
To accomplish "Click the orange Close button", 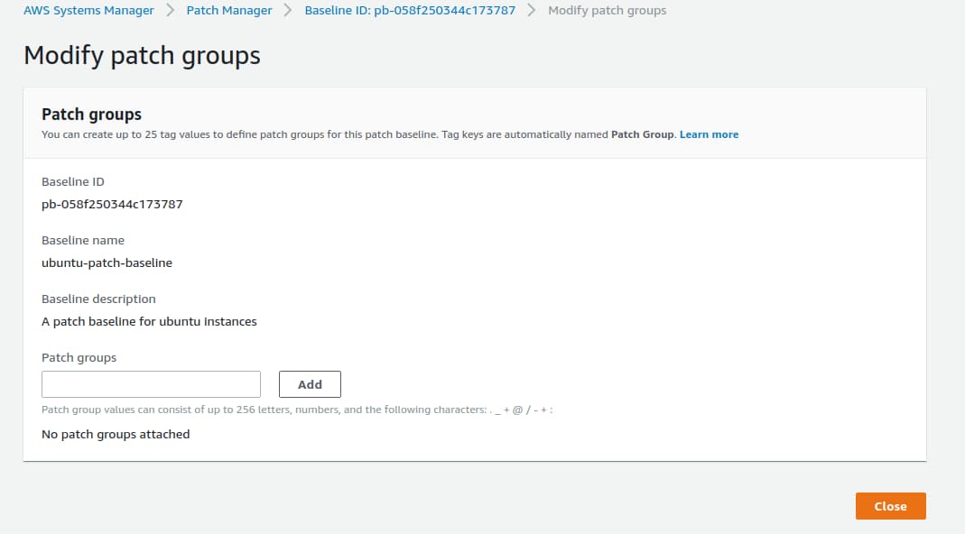I will 890,506.
